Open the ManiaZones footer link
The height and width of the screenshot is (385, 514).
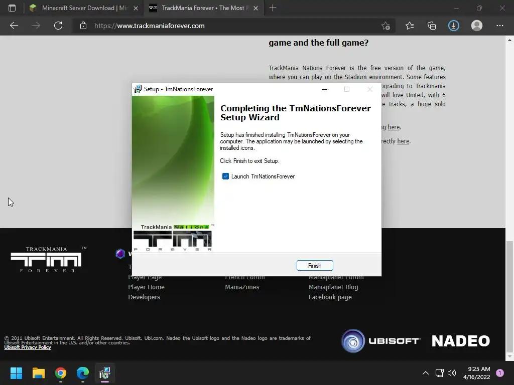pos(242,287)
